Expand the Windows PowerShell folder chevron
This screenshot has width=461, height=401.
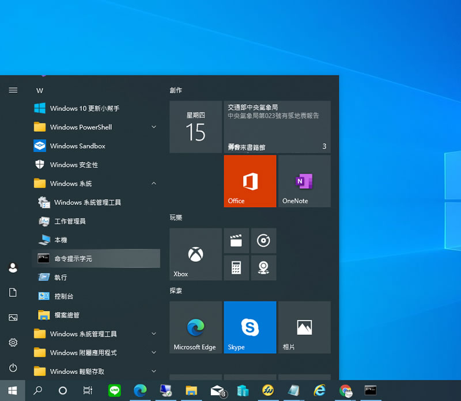(154, 127)
